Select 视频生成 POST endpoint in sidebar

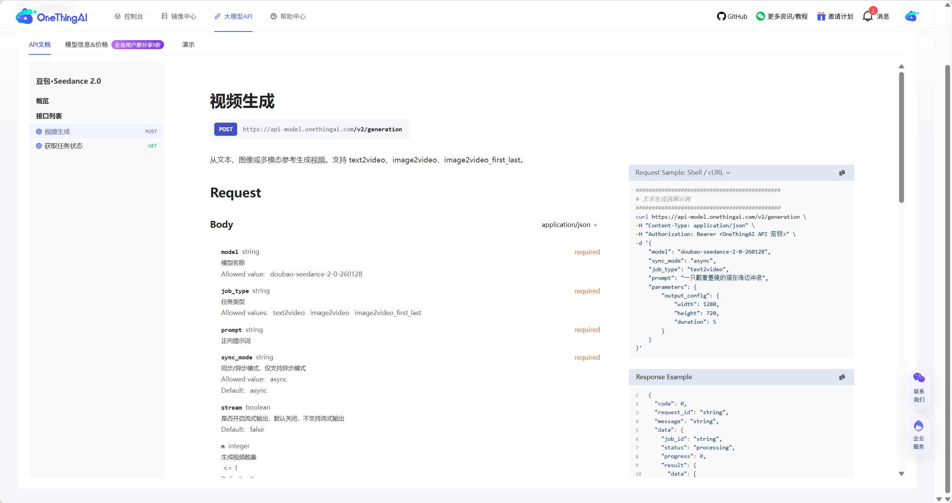pyautogui.click(x=96, y=131)
